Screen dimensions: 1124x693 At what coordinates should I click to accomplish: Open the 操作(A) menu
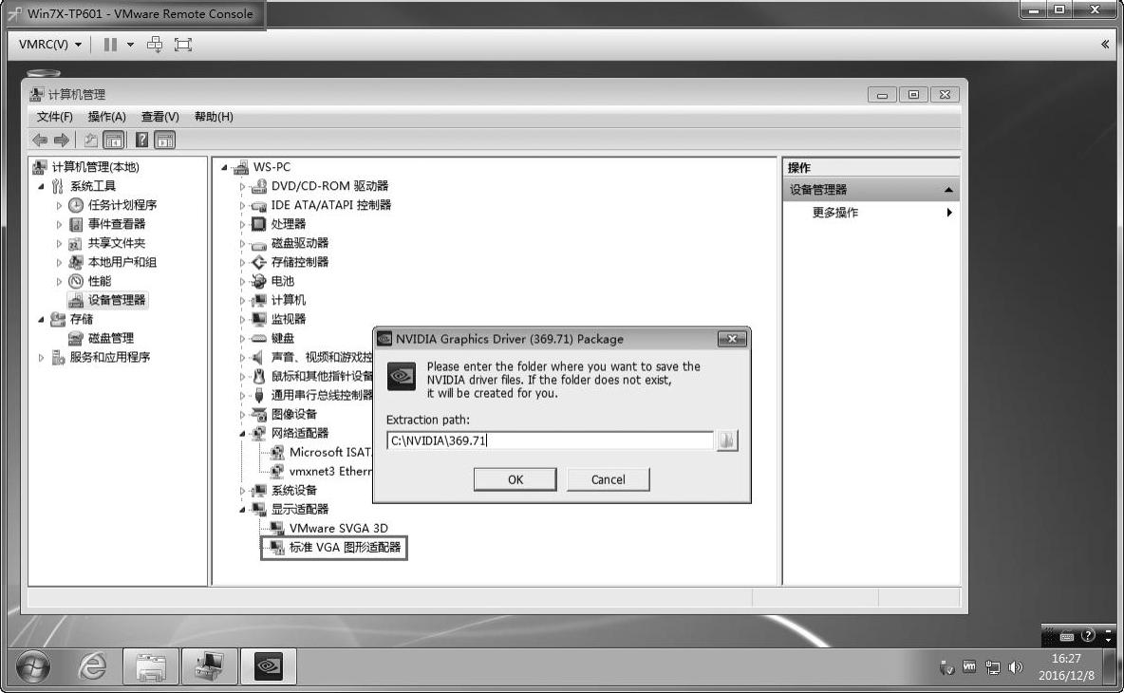pos(107,117)
